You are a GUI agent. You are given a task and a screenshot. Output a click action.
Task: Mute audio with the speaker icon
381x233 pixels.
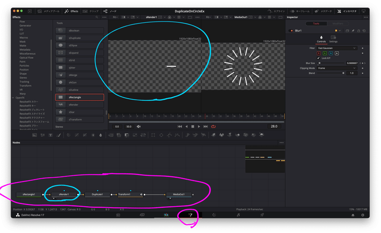(139, 126)
